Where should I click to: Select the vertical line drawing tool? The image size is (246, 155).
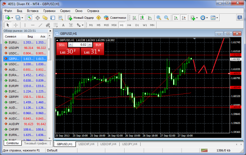25,25
